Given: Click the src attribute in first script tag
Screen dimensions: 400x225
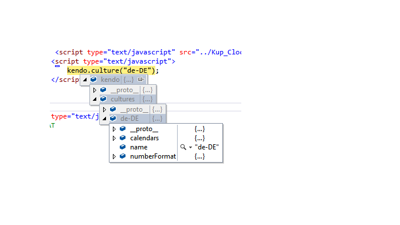Looking at the screenshot, I should [210, 52].
